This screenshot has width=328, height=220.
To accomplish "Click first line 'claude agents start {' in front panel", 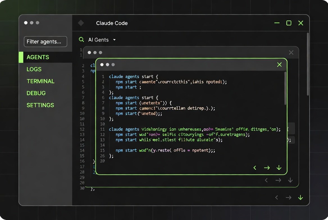I will pos(133,77).
